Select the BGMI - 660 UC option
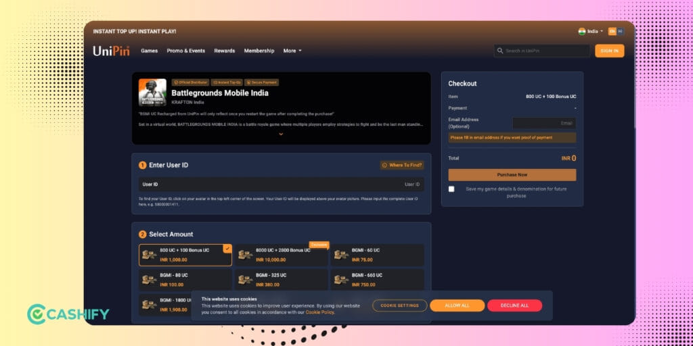The height and width of the screenshot is (346, 693). 377,280
